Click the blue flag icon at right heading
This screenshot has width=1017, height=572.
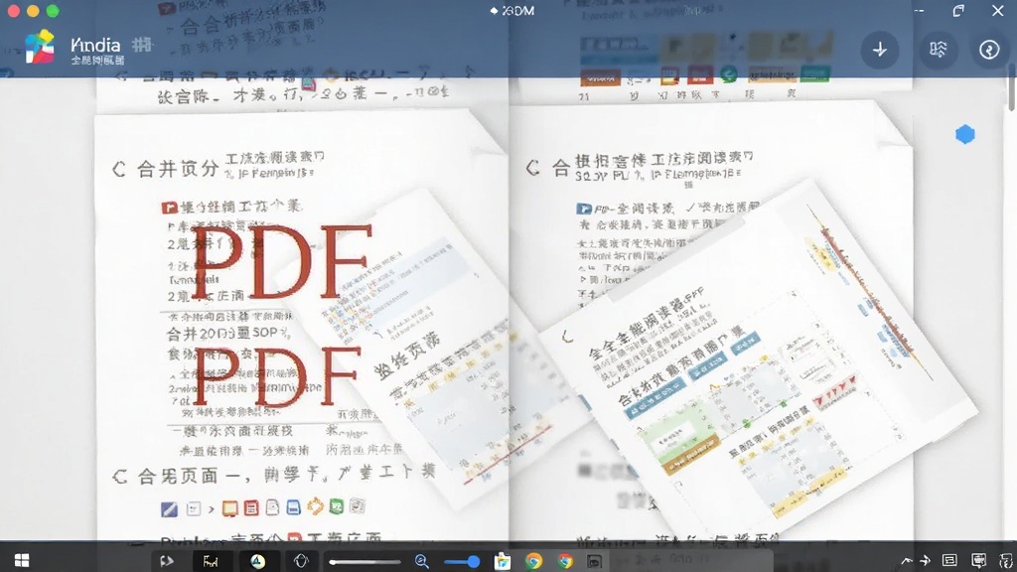point(584,209)
